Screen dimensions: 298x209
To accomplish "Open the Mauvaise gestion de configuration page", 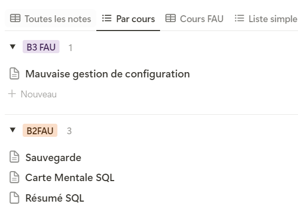I will [x=107, y=74].
